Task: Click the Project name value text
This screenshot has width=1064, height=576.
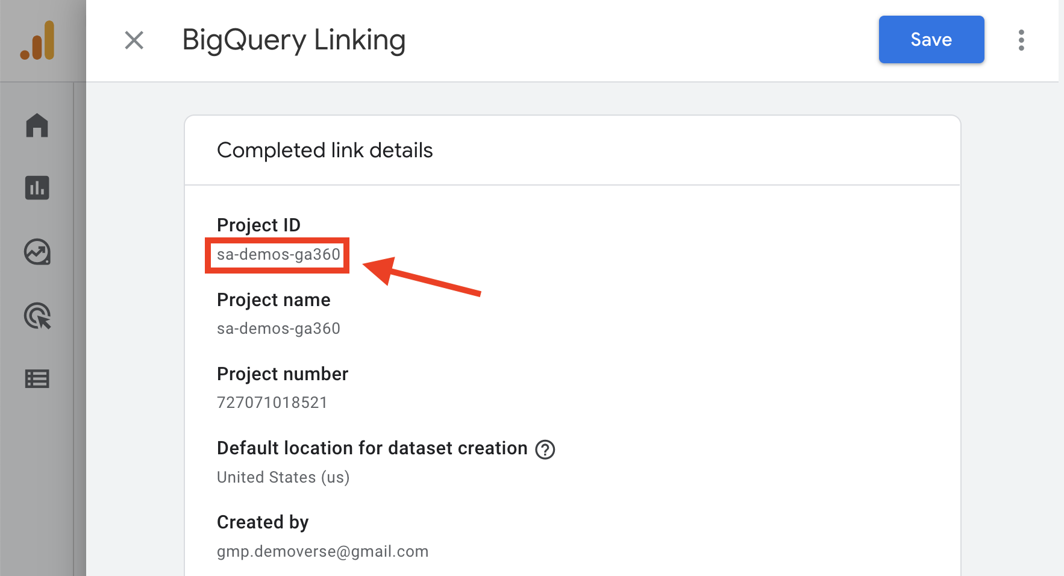Action: [x=278, y=329]
